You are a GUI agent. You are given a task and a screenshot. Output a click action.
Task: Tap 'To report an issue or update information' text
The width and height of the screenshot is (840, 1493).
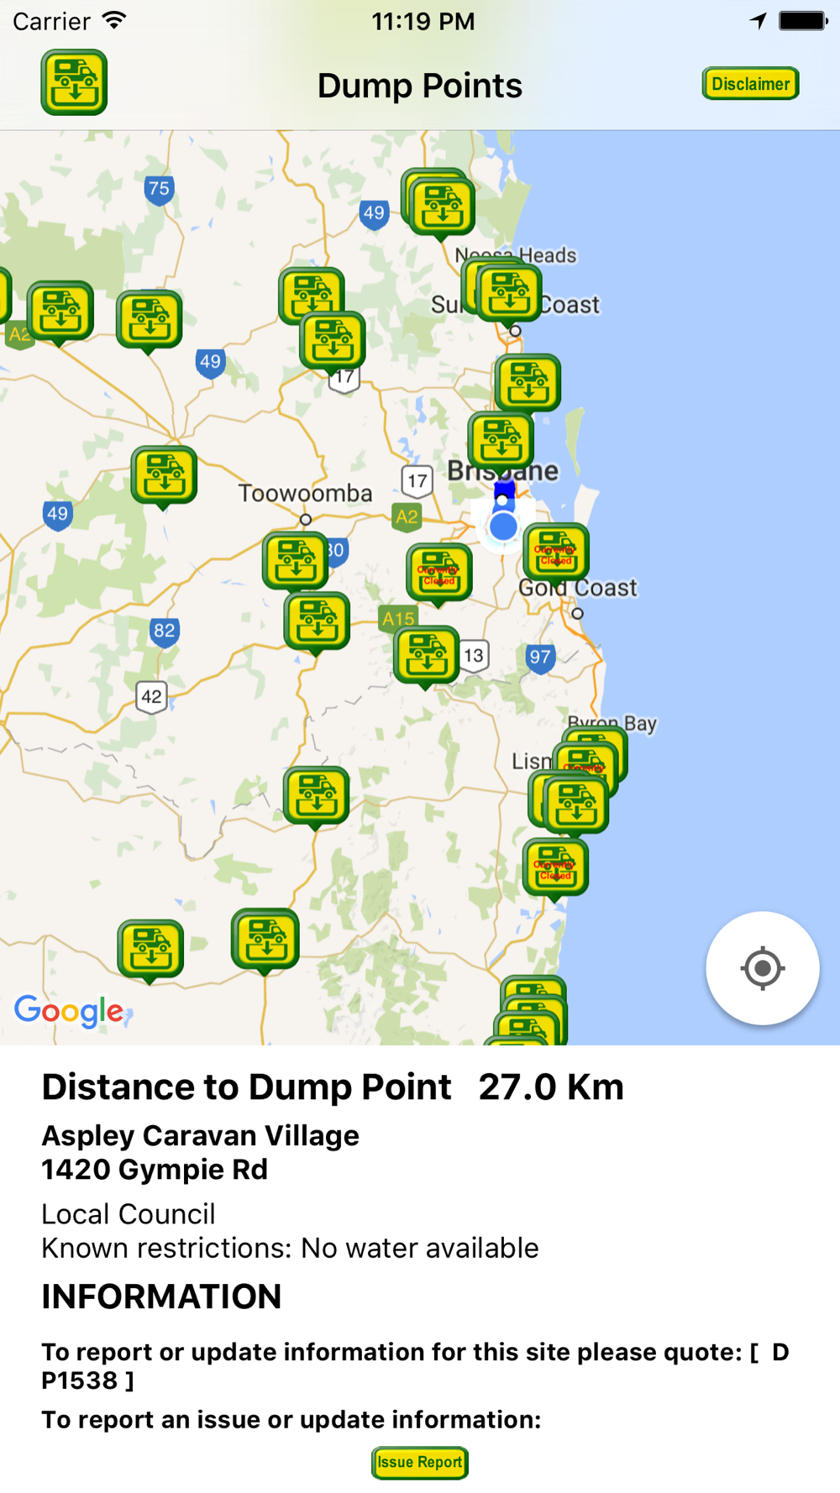[x=291, y=1420]
